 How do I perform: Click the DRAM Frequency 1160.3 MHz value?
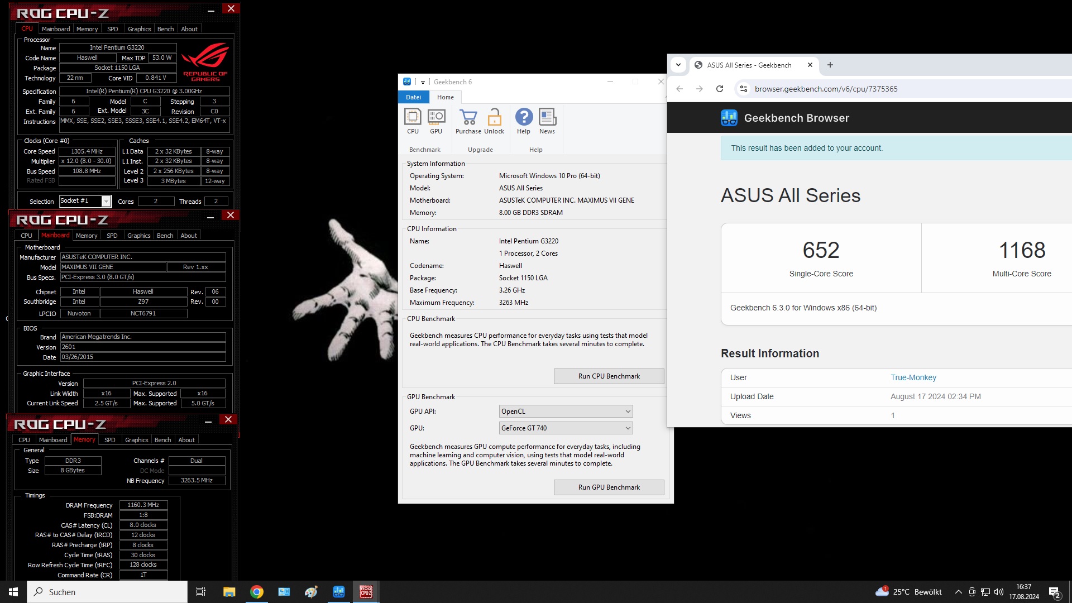tap(143, 505)
